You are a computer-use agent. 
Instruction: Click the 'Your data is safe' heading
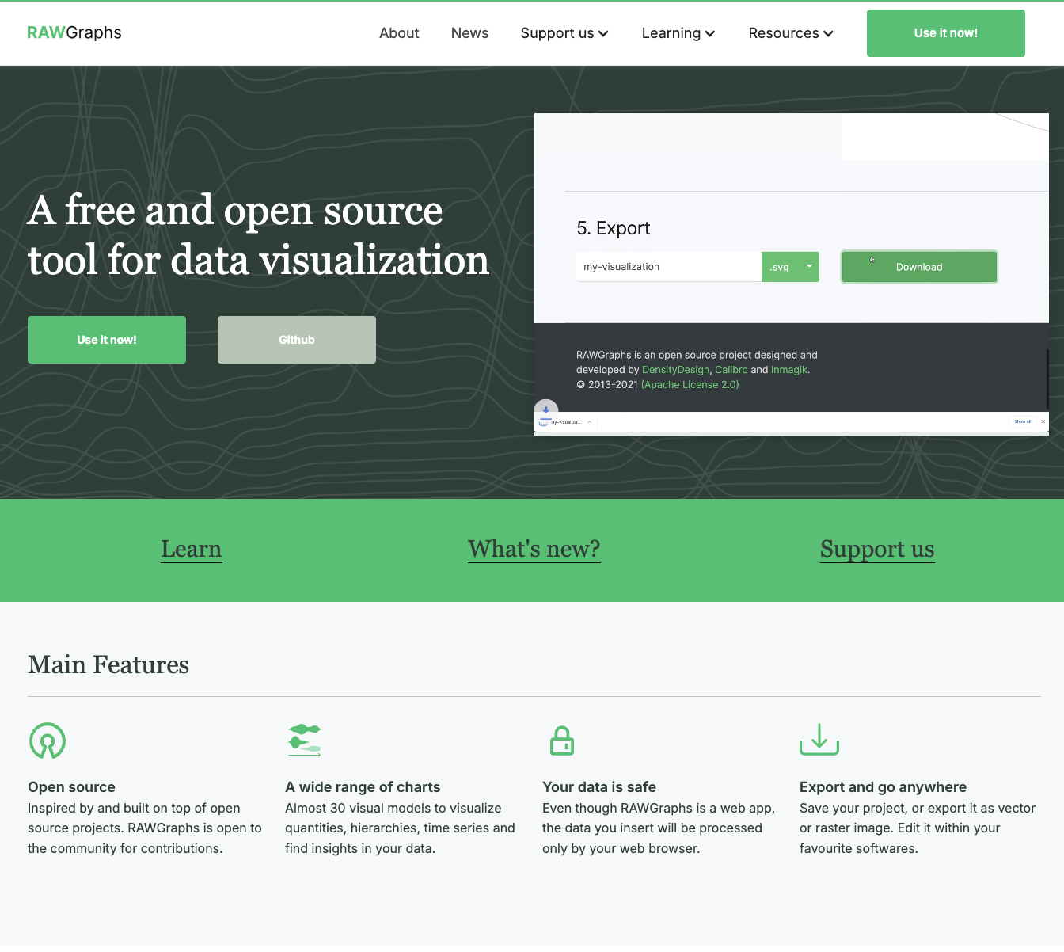tap(599, 787)
